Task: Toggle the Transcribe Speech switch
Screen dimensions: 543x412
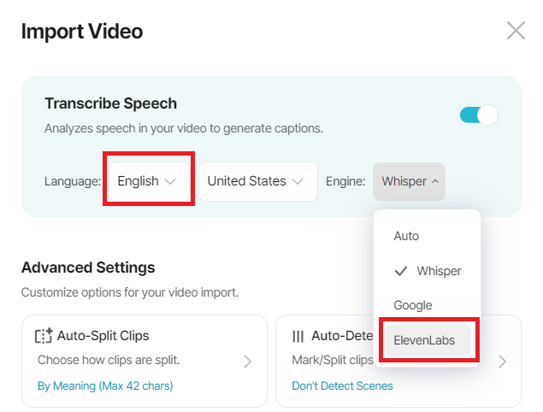Action: coord(479,115)
